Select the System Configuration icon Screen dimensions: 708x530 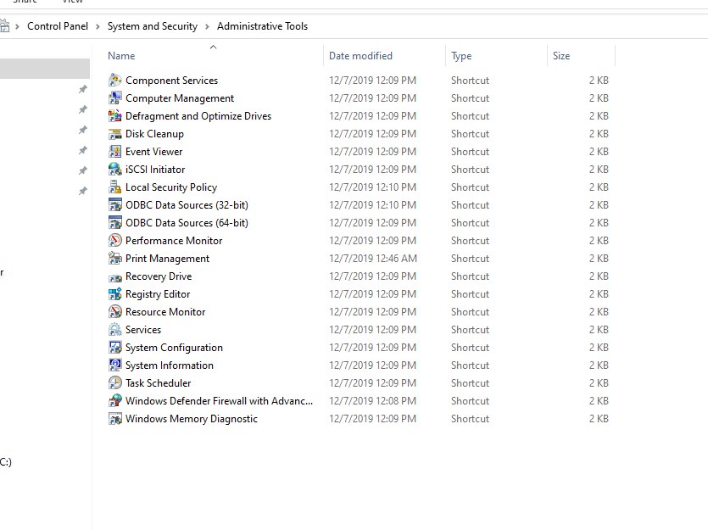pyautogui.click(x=115, y=348)
